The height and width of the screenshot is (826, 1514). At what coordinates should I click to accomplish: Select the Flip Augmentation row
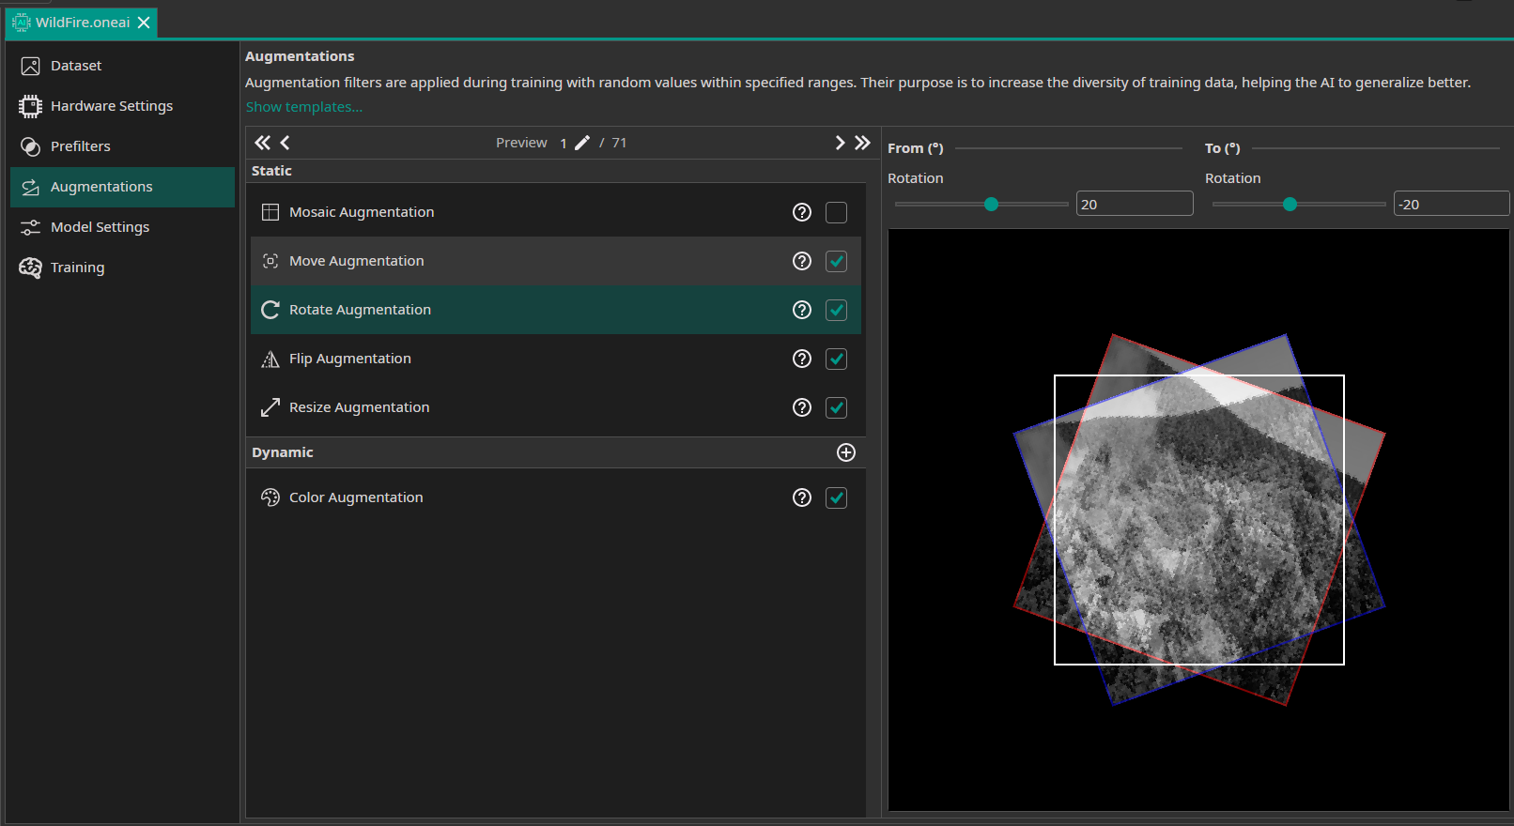[349, 359]
